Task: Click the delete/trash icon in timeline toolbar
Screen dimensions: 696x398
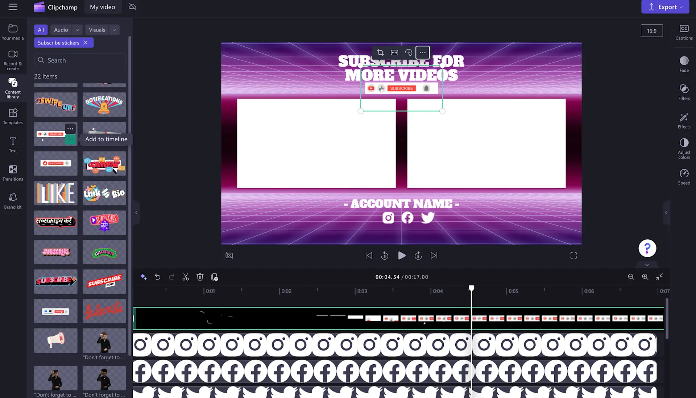Action: (x=200, y=277)
